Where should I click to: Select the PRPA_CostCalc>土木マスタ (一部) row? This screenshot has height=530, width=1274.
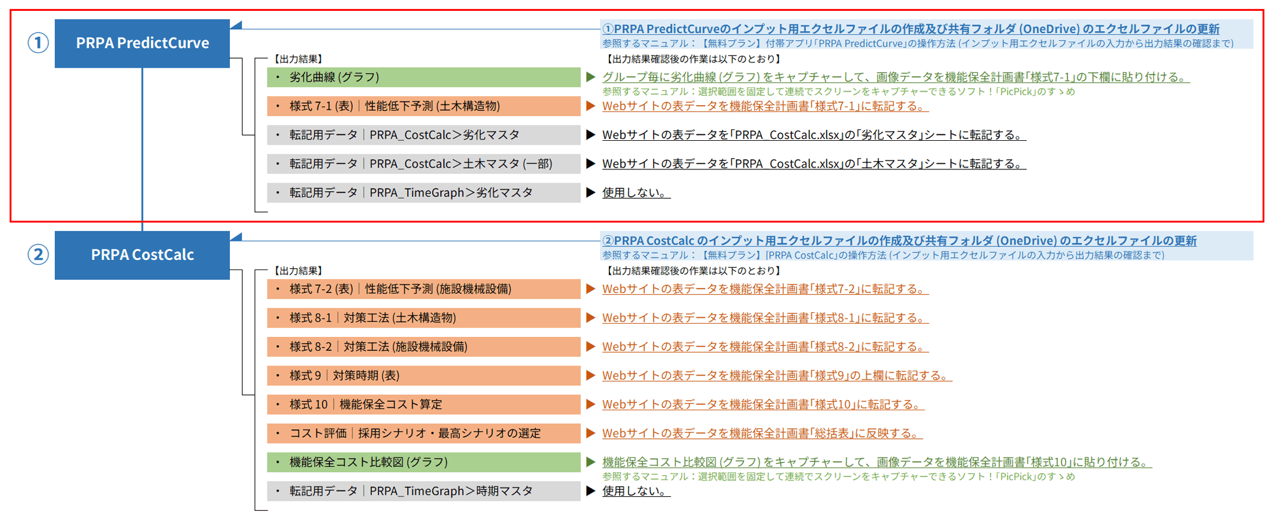[424, 164]
